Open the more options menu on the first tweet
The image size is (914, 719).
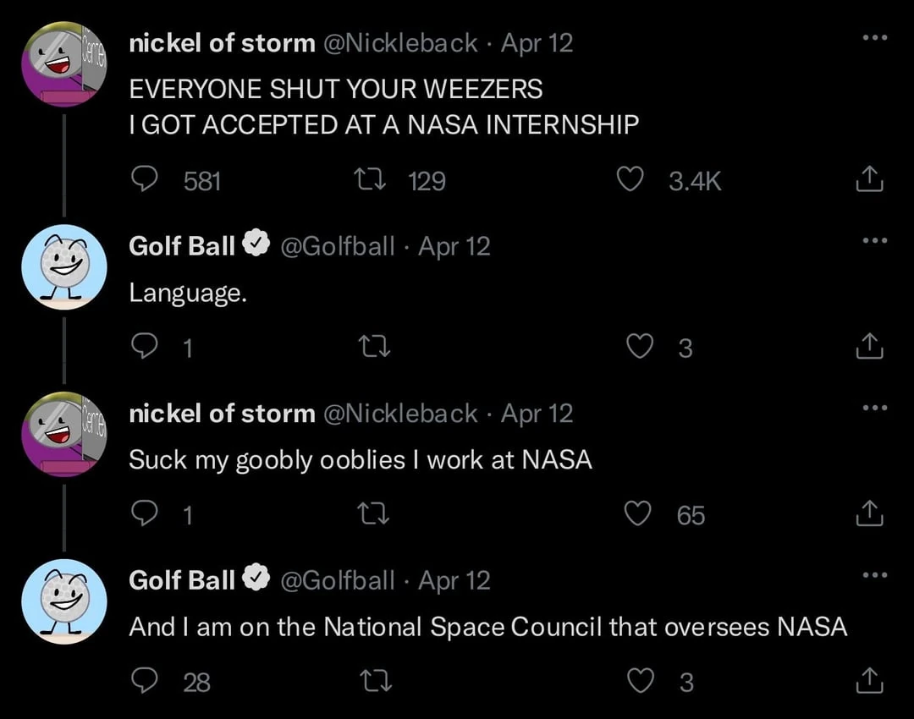pyautogui.click(x=874, y=36)
